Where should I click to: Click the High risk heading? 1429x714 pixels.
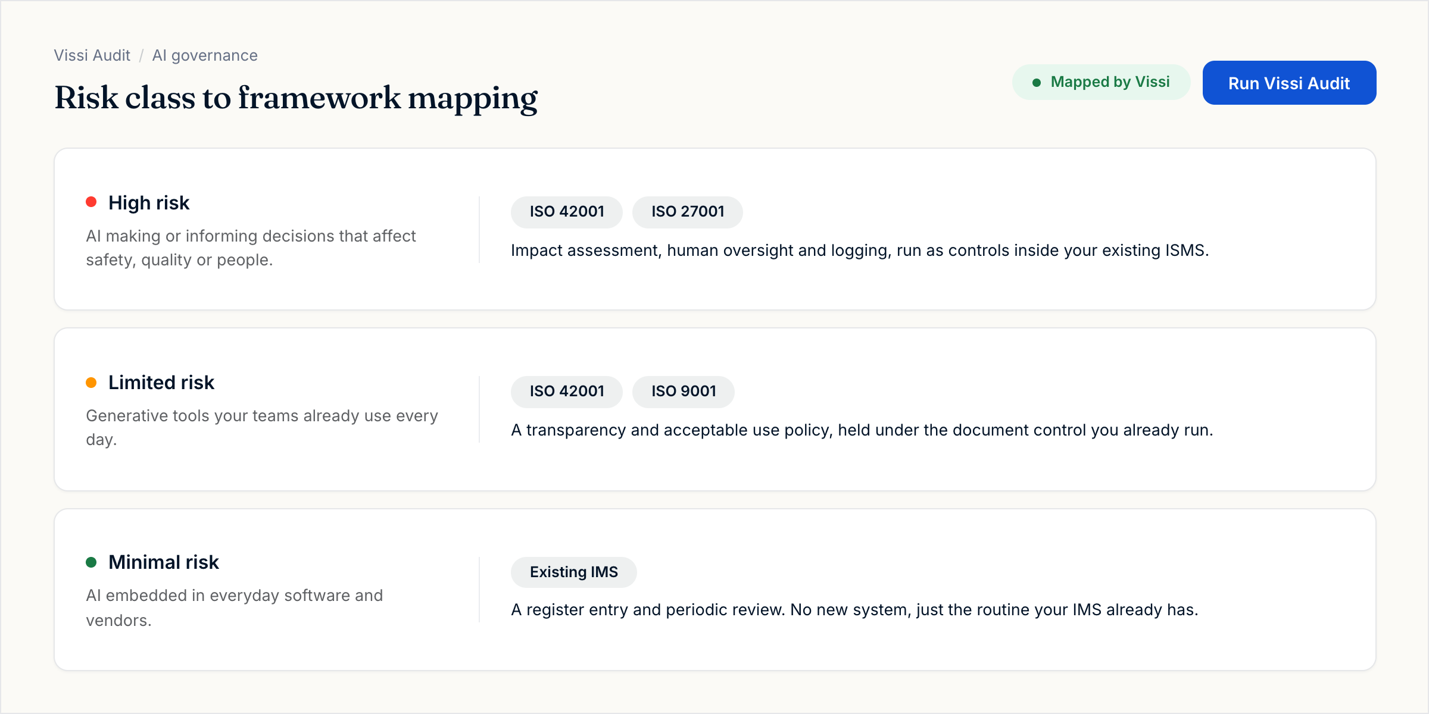149,203
